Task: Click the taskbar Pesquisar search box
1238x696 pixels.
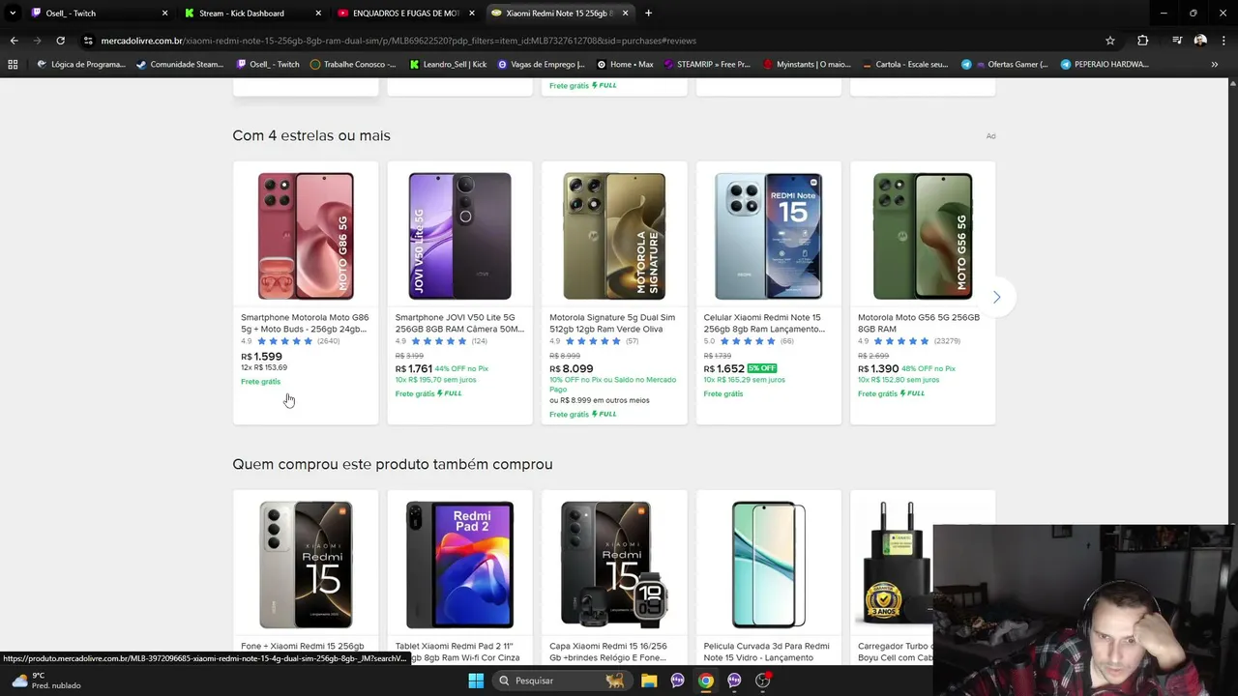Action: [561, 681]
